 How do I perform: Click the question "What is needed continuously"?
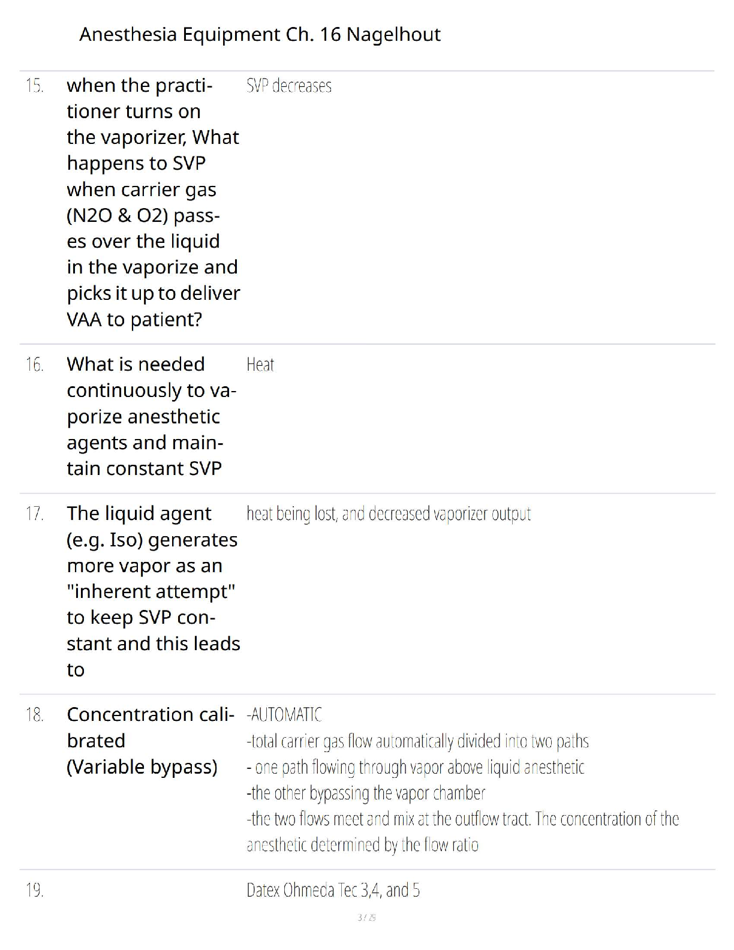pos(152,416)
